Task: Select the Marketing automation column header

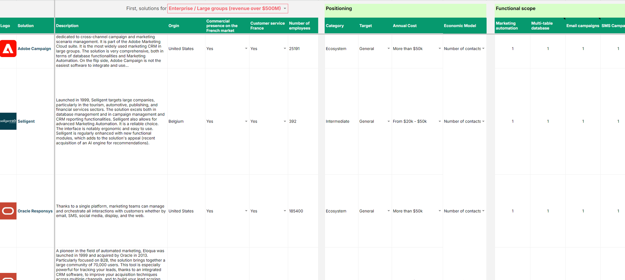Action: click(x=512, y=26)
